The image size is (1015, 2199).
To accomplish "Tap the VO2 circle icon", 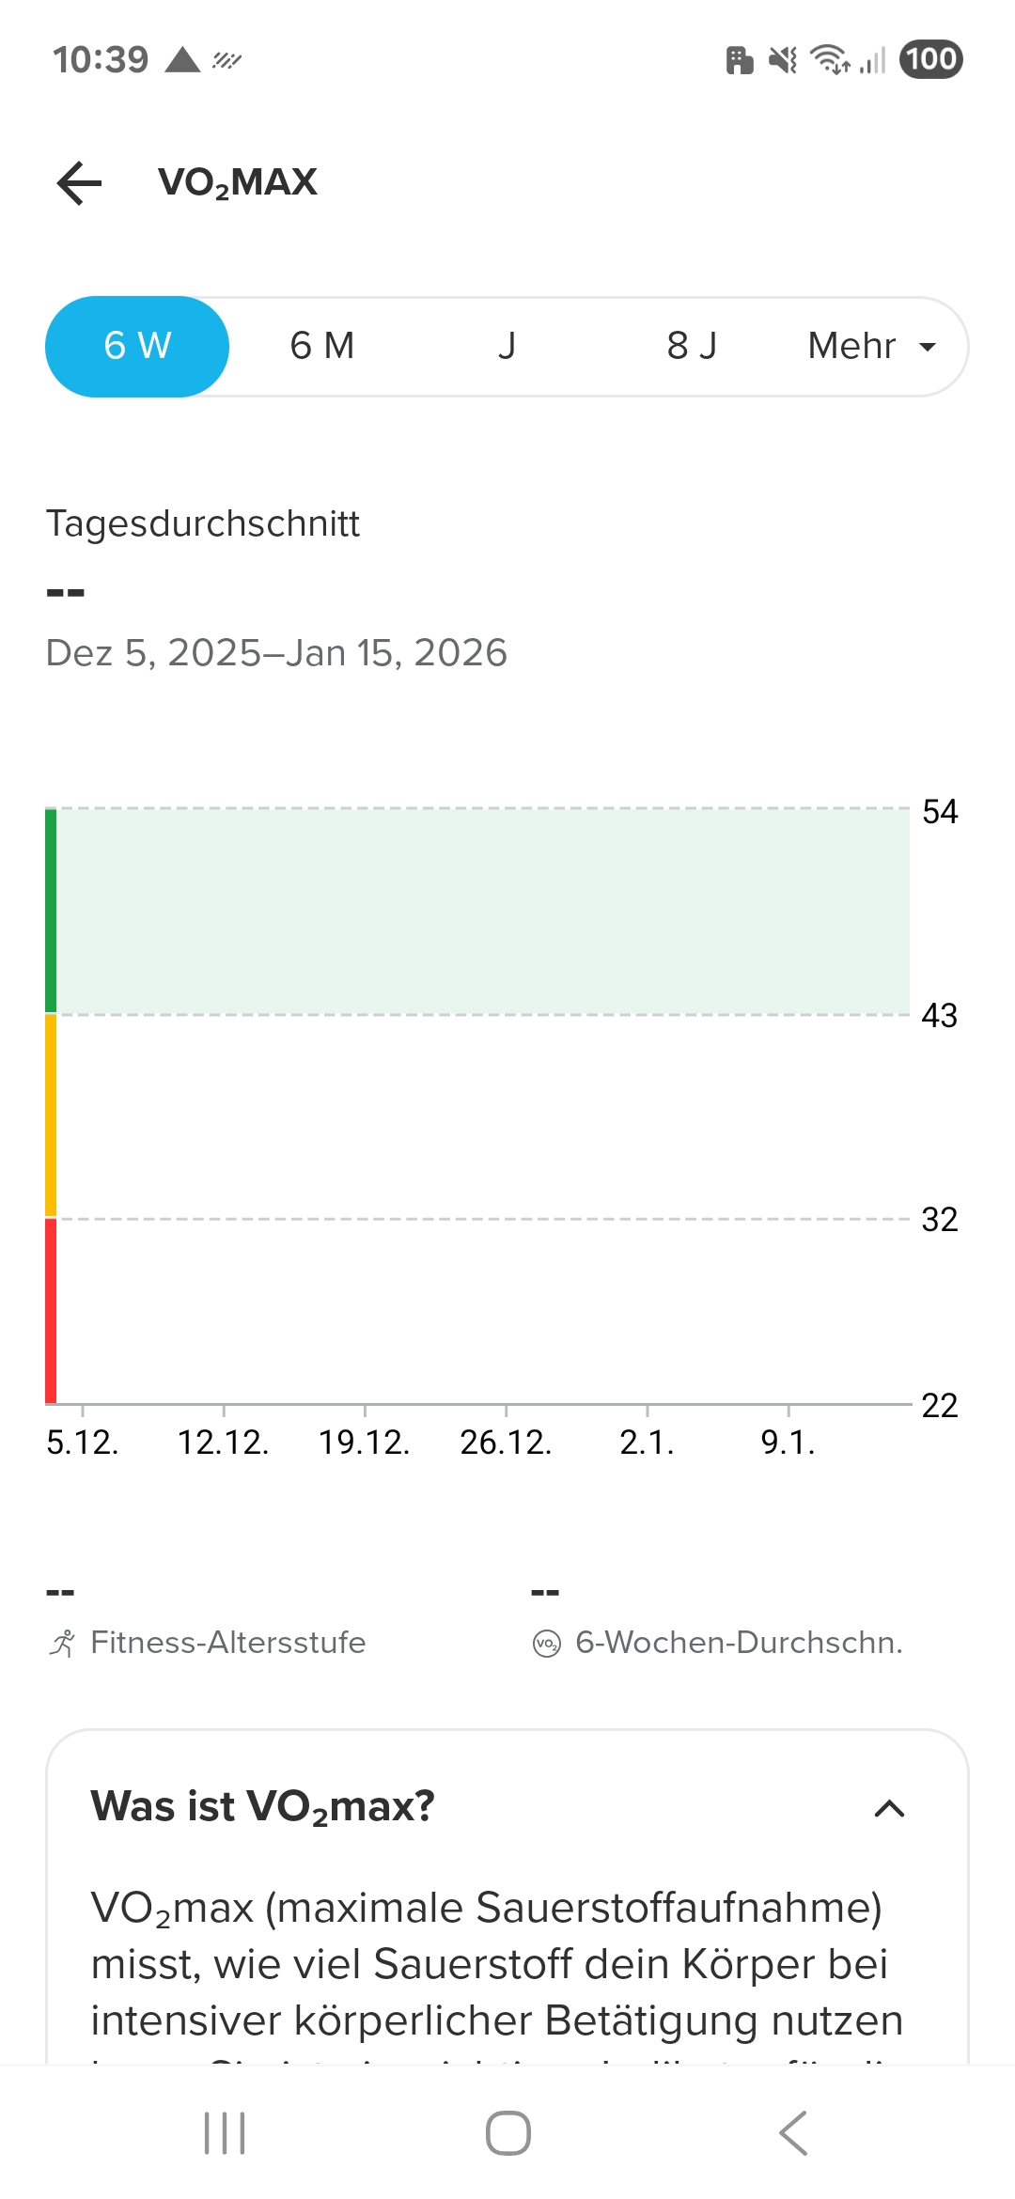I will pyautogui.click(x=546, y=1644).
